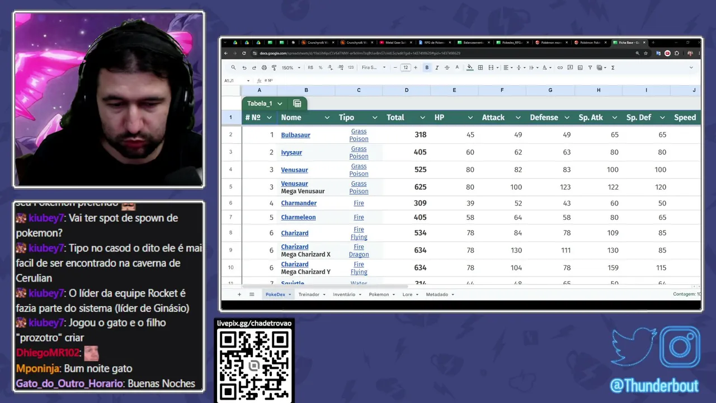Open more number formats (123)
This screenshot has width=716, height=403.
point(351,68)
